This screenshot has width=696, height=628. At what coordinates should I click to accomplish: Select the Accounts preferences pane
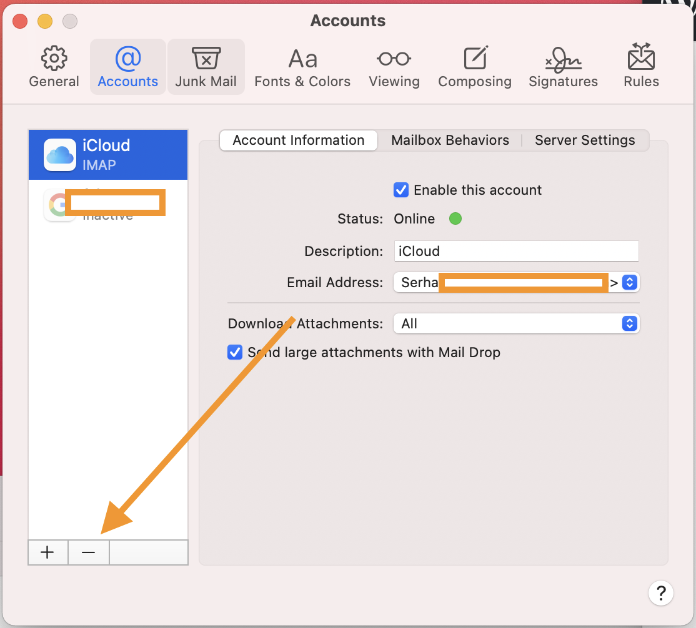click(x=128, y=67)
